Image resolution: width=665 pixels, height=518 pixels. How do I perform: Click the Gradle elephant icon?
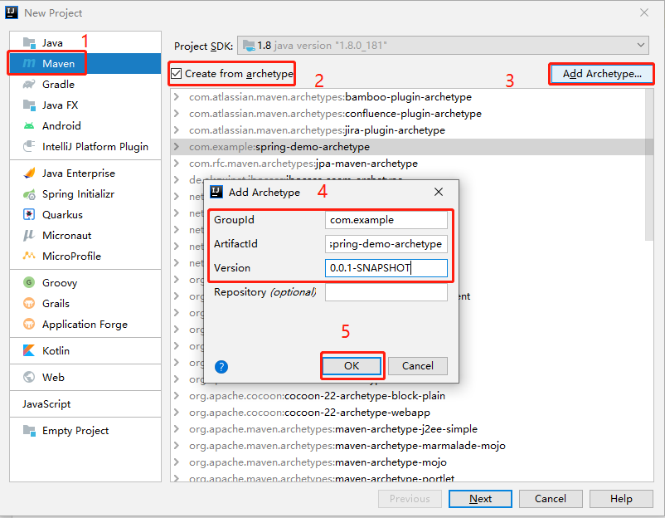[x=29, y=84]
